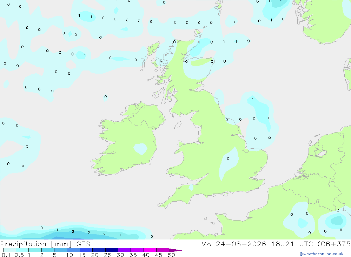
Task: Select the 40–45 mm magenta legend swatch
Action: click(150, 250)
